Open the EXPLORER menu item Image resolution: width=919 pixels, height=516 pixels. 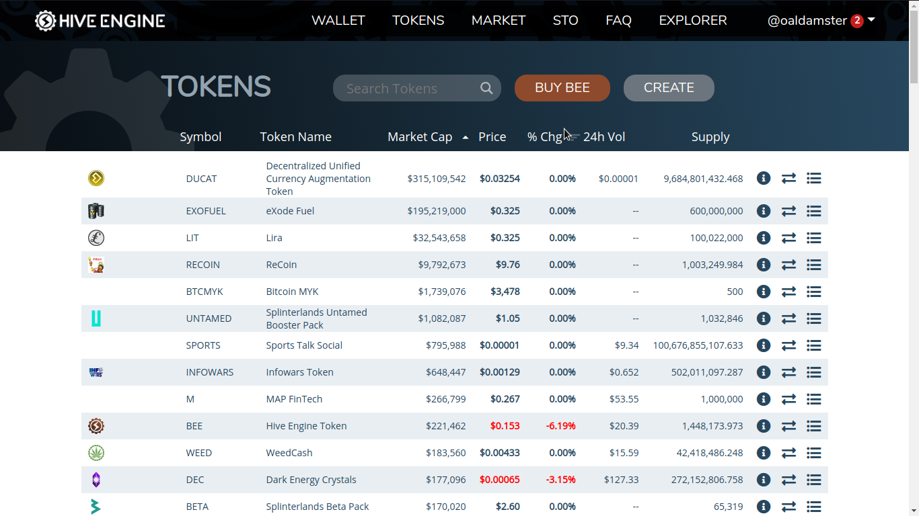[x=693, y=20]
